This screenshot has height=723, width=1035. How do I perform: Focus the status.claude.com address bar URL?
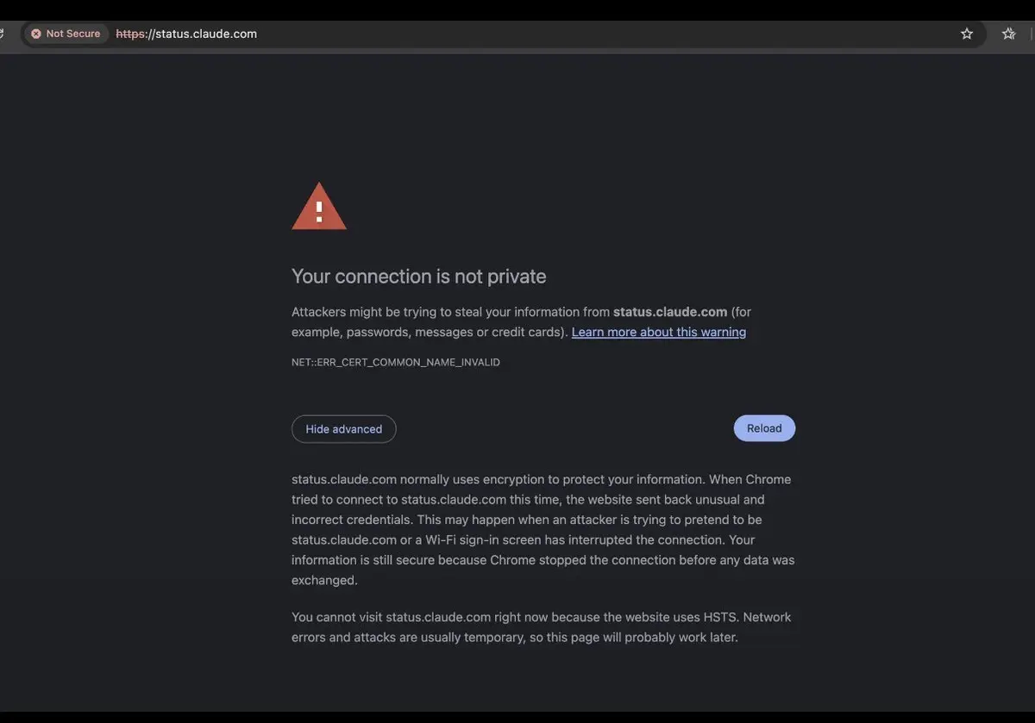click(x=186, y=34)
